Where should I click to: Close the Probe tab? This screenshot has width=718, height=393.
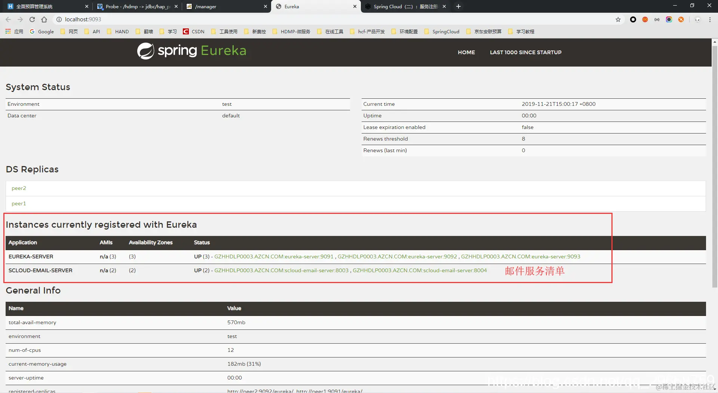176,6
